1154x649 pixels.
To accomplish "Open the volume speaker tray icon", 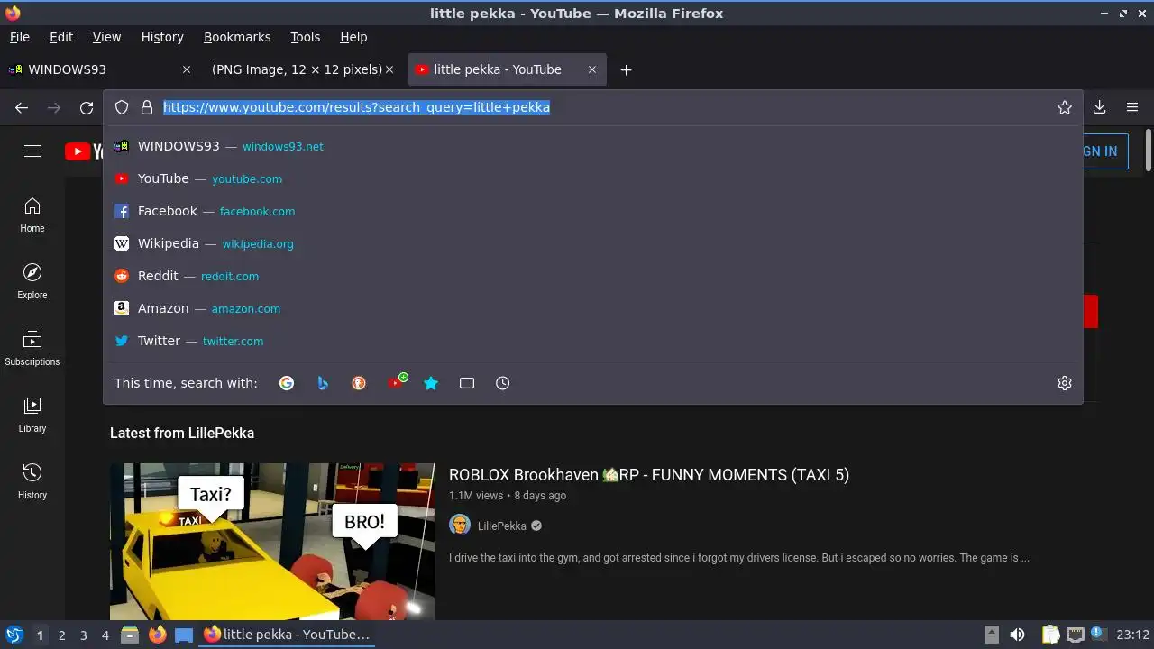I will coord(1017,635).
